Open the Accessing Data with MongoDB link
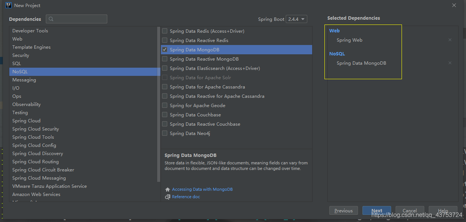 click(x=202, y=189)
